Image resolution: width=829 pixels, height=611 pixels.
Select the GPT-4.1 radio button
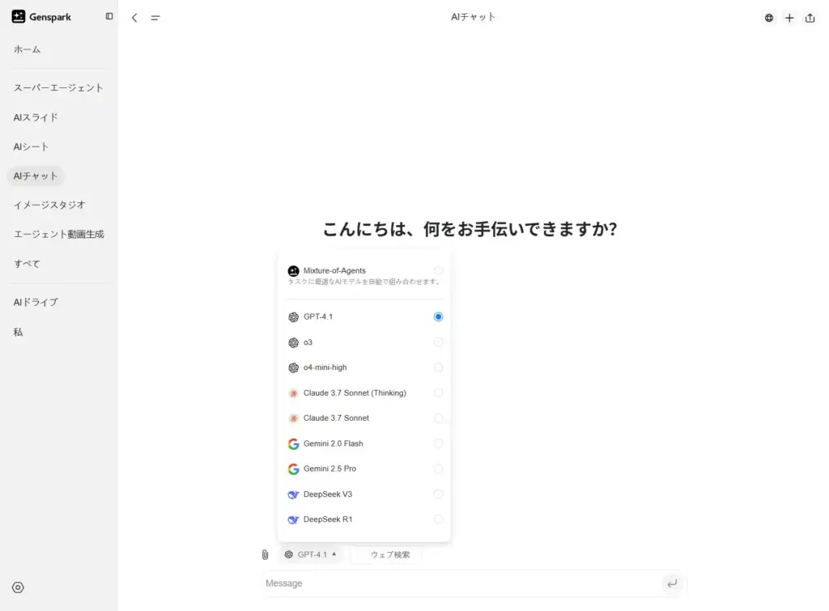point(438,316)
